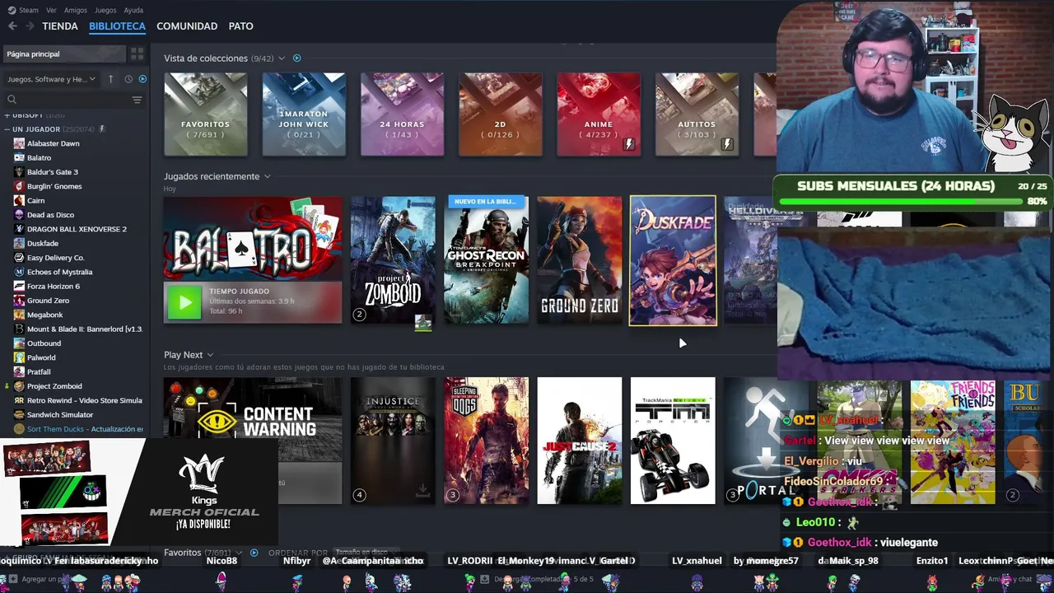The width and height of the screenshot is (1054, 593).
Task: Go forward with the right arrow
Action: click(30, 26)
